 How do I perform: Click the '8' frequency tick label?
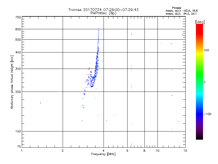[x=144, y=151]
